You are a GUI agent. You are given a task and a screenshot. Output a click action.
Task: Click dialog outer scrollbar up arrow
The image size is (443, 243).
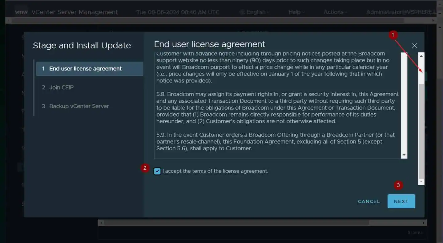click(x=421, y=55)
